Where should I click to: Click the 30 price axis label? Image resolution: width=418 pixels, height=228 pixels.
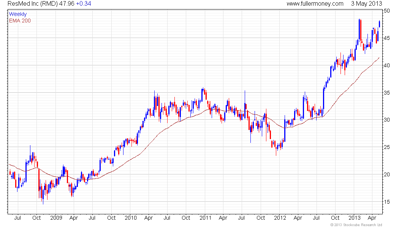click(x=386, y=120)
